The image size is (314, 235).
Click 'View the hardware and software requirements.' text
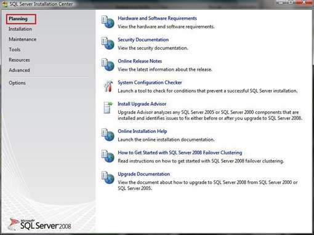166,26
